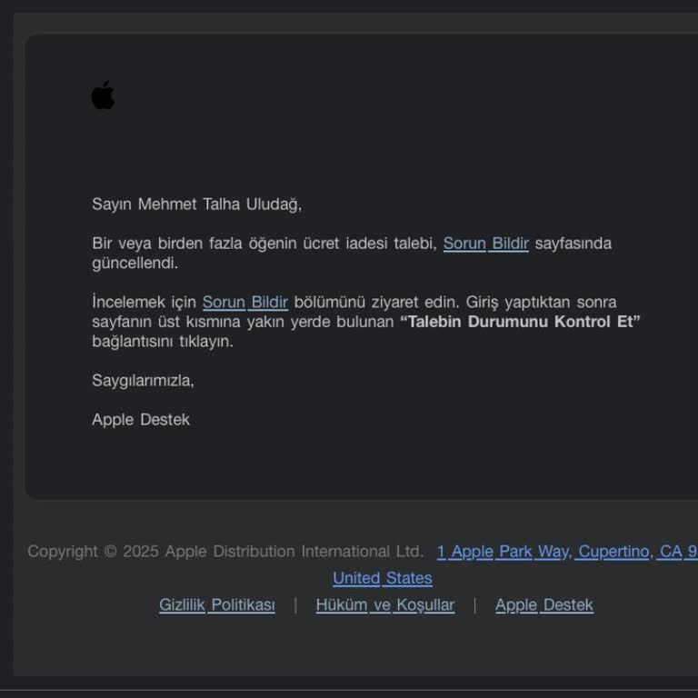
Task: Click the 'Apple Destek' signature in the email body
Action: coord(141,420)
